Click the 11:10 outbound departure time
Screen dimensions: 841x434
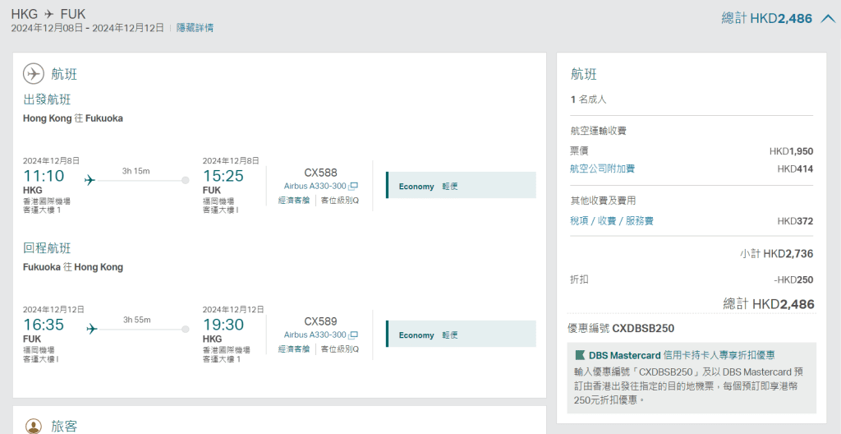click(44, 176)
